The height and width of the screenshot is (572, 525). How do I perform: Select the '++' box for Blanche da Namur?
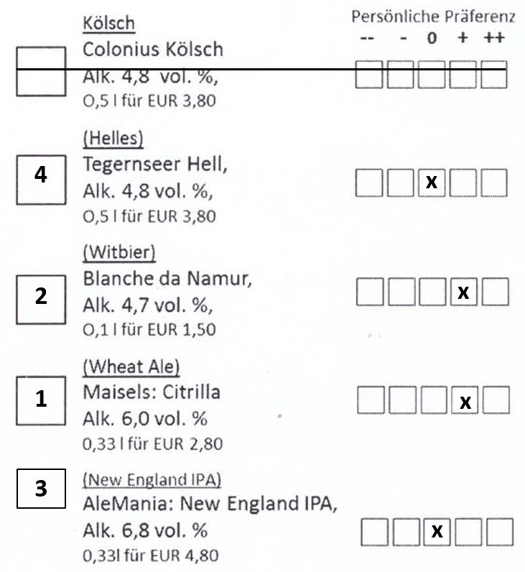pyautogui.click(x=495, y=292)
